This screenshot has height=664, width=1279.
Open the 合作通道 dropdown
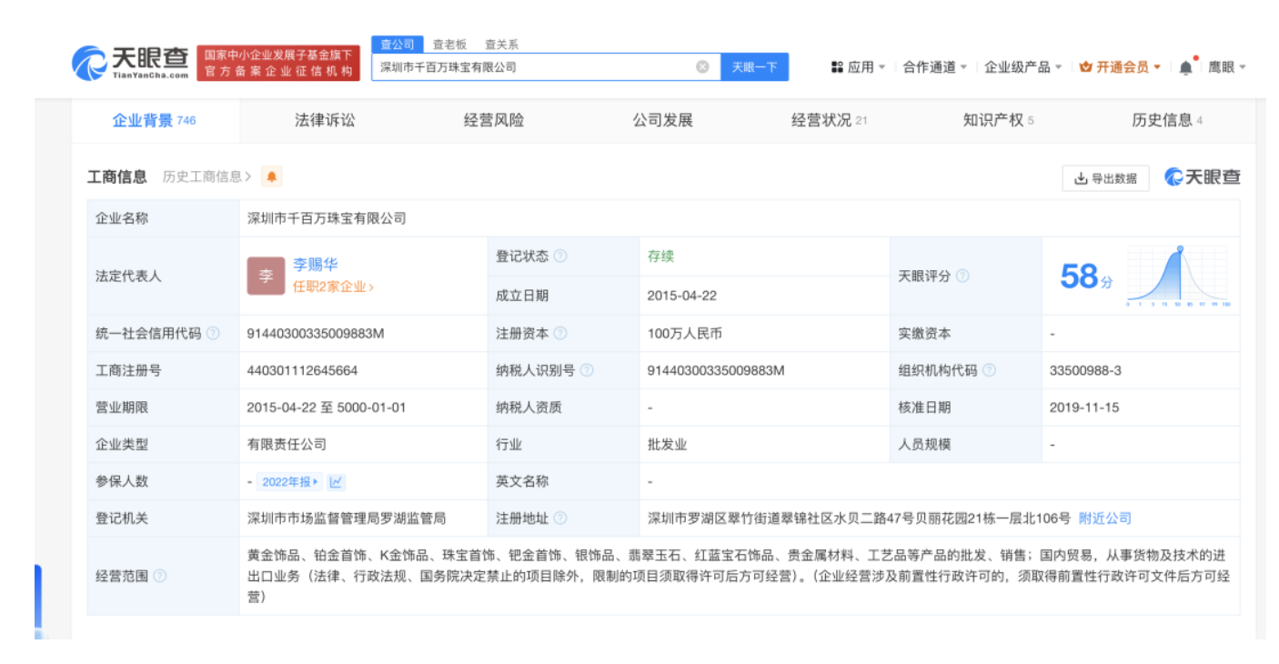[934, 67]
